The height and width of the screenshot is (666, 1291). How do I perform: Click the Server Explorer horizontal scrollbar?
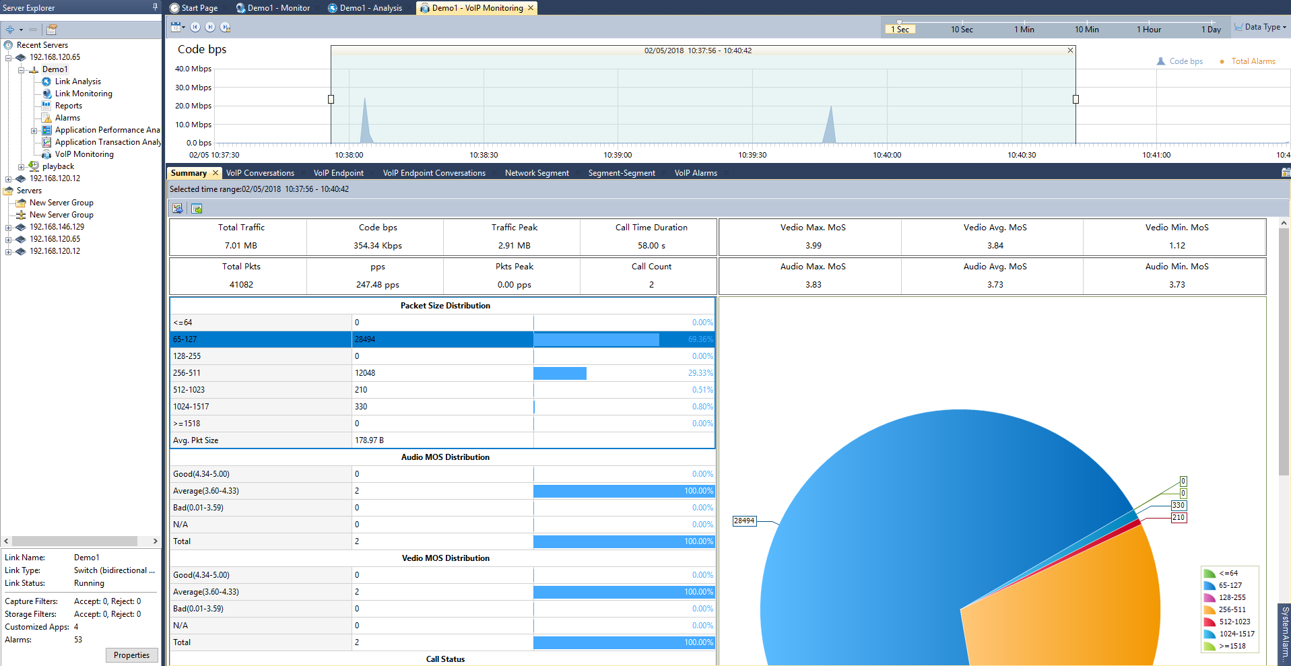pos(75,541)
